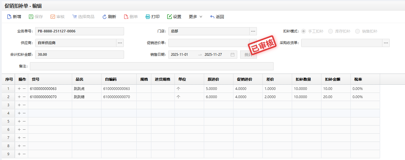
Task: Click the 统计 button
Action: 248,55
